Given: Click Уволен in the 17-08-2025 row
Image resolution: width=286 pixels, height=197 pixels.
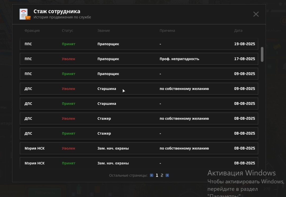Looking at the screenshot, I should coord(68,59).
